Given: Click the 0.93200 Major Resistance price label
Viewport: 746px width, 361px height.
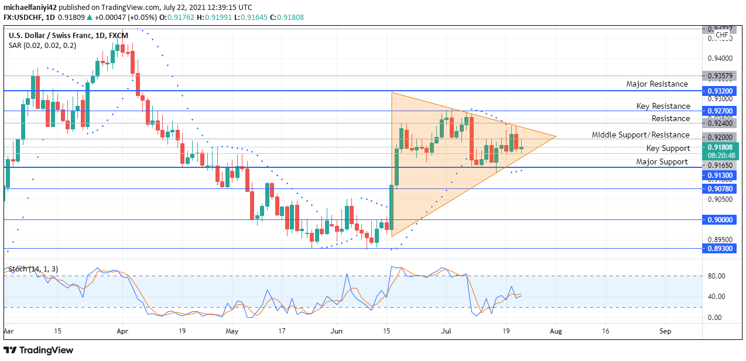Looking at the screenshot, I should point(721,91).
